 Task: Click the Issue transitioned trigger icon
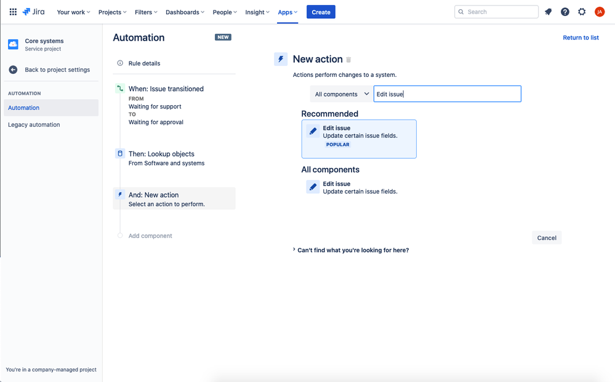(x=120, y=89)
